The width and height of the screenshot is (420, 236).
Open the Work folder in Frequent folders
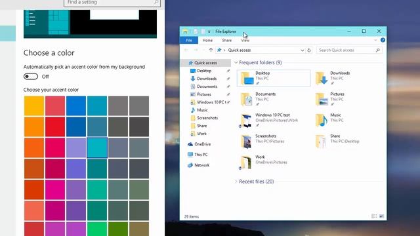point(274,162)
